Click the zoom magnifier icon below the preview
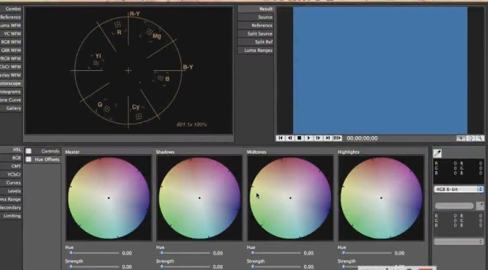Image resolution: width=488 pixels, height=270 pixels. [x=480, y=138]
